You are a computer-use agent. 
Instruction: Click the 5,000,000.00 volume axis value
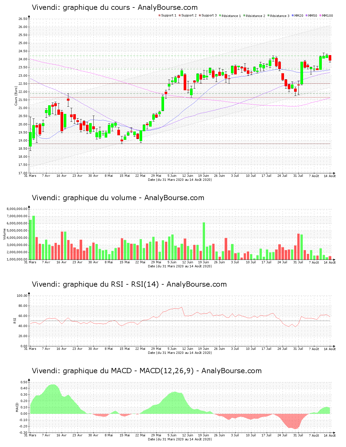[x=17, y=231]
